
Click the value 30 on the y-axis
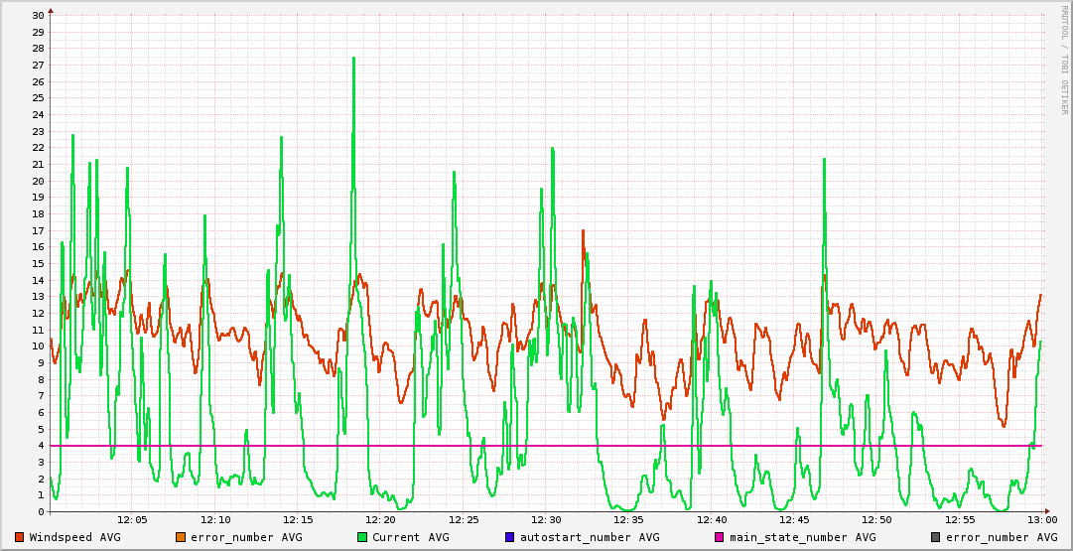38,15
